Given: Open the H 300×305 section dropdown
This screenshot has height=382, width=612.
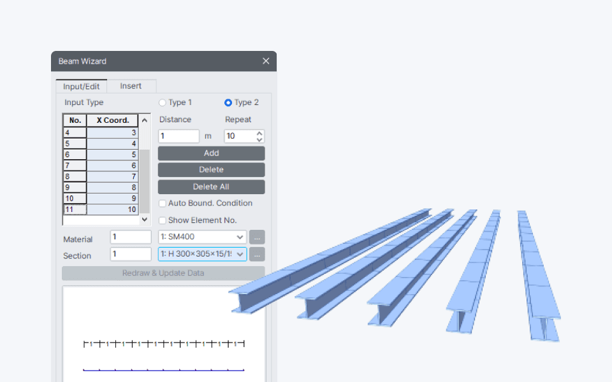Looking at the screenshot, I should (202, 254).
